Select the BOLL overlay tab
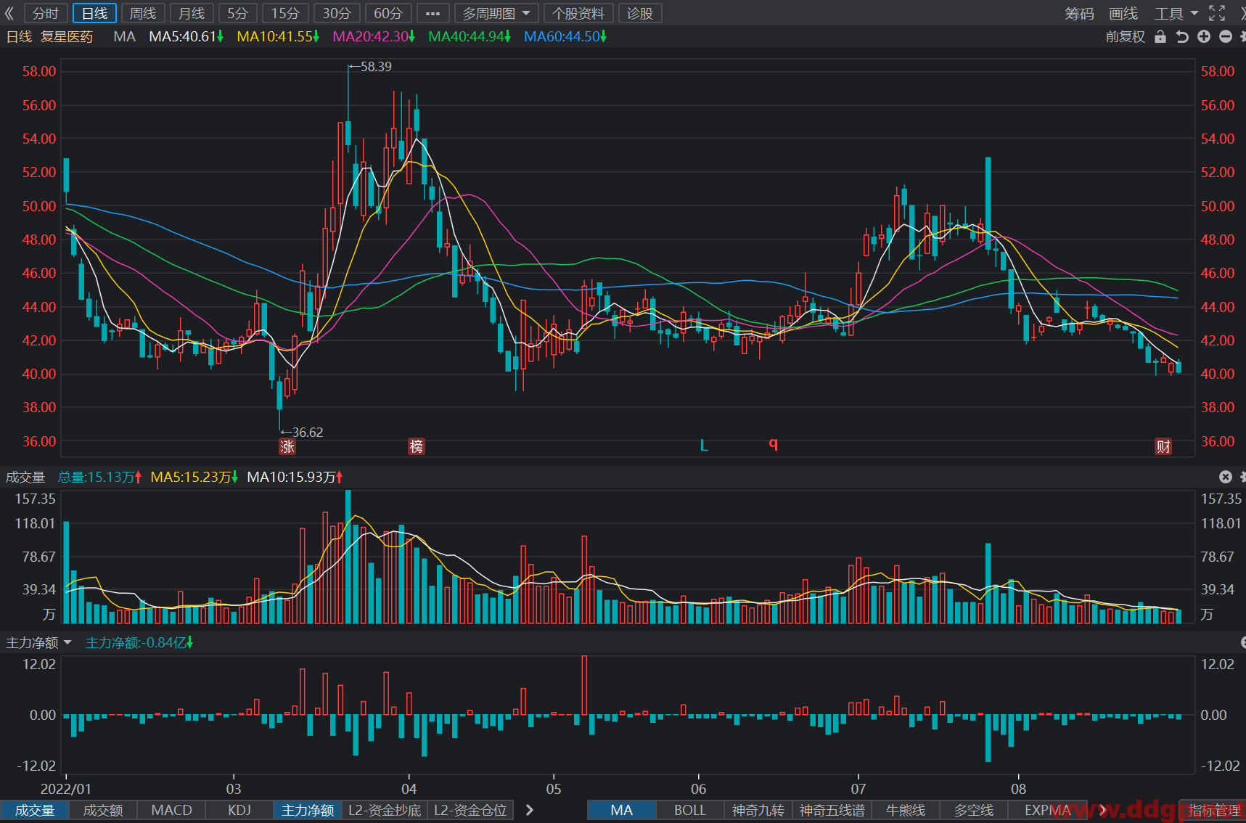The width and height of the screenshot is (1246, 823). 689,810
